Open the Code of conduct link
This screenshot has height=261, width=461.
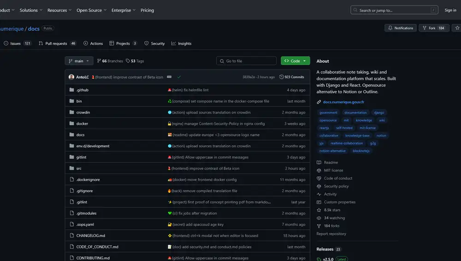point(338,178)
